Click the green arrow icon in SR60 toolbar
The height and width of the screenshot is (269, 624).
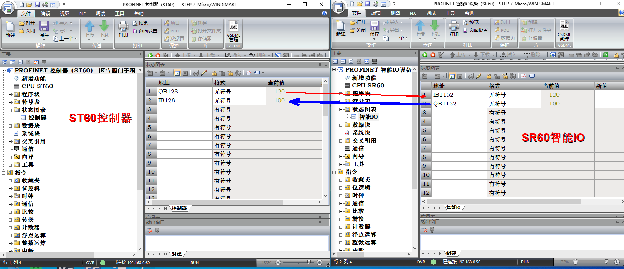coord(606,55)
